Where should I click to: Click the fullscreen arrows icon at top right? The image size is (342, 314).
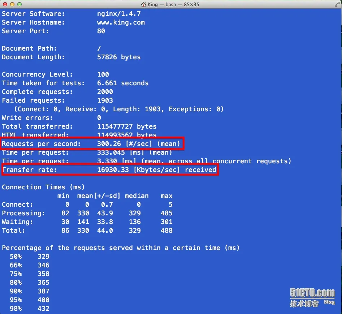pos(337,4)
